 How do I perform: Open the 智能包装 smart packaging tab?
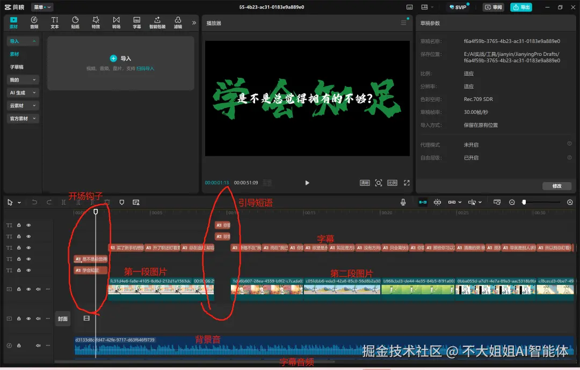pyautogui.click(x=157, y=23)
